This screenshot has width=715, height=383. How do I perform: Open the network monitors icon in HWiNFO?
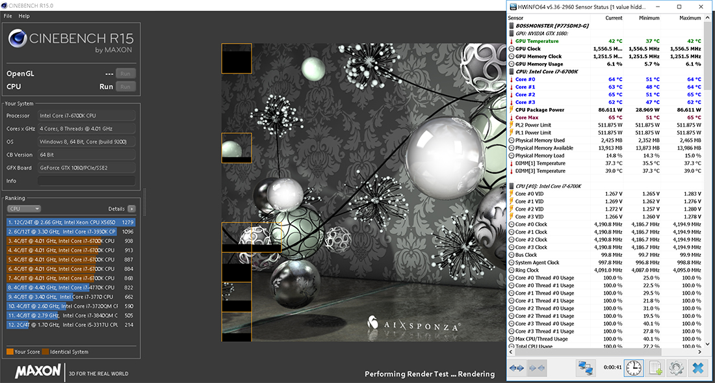pyautogui.click(x=586, y=368)
